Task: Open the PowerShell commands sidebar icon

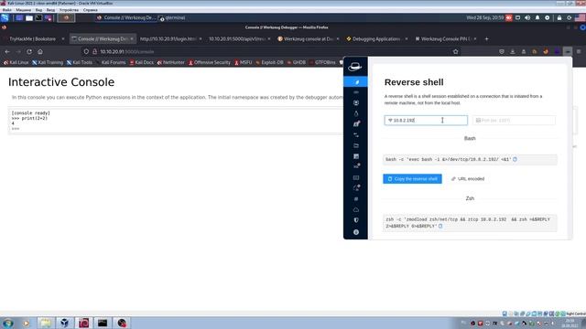Action: tap(356, 124)
